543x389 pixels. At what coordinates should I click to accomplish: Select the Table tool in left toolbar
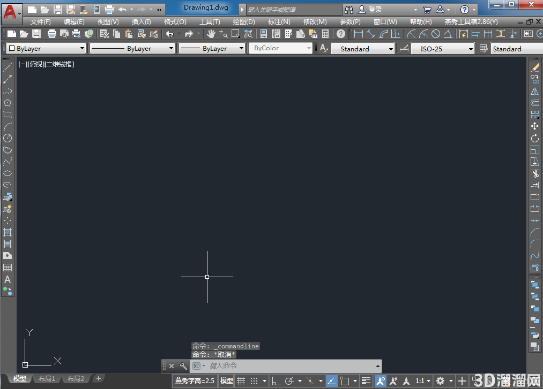(8, 268)
